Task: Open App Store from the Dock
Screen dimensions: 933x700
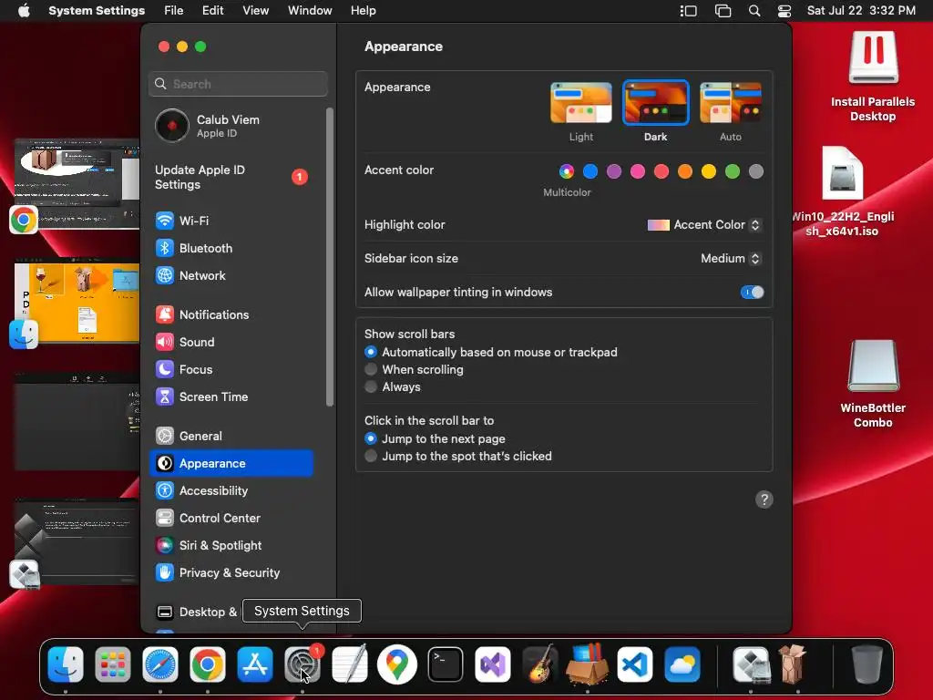Action: click(x=255, y=664)
